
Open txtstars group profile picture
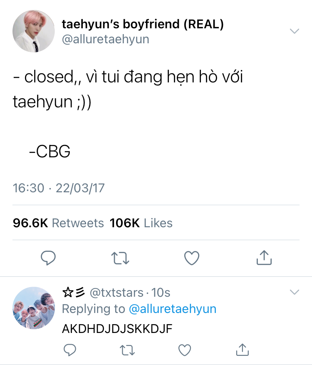click(x=34, y=308)
